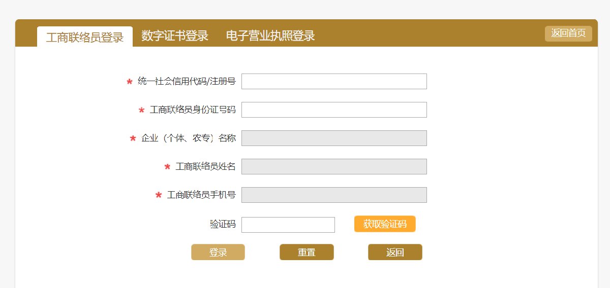
Task: Click the 工商联络员手机号 label text
Action: click(201, 195)
